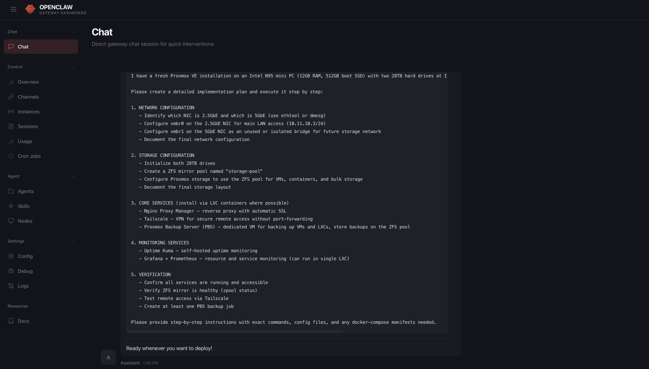Open the Docs resource link
The image size is (649, 369).
(23, 321)
